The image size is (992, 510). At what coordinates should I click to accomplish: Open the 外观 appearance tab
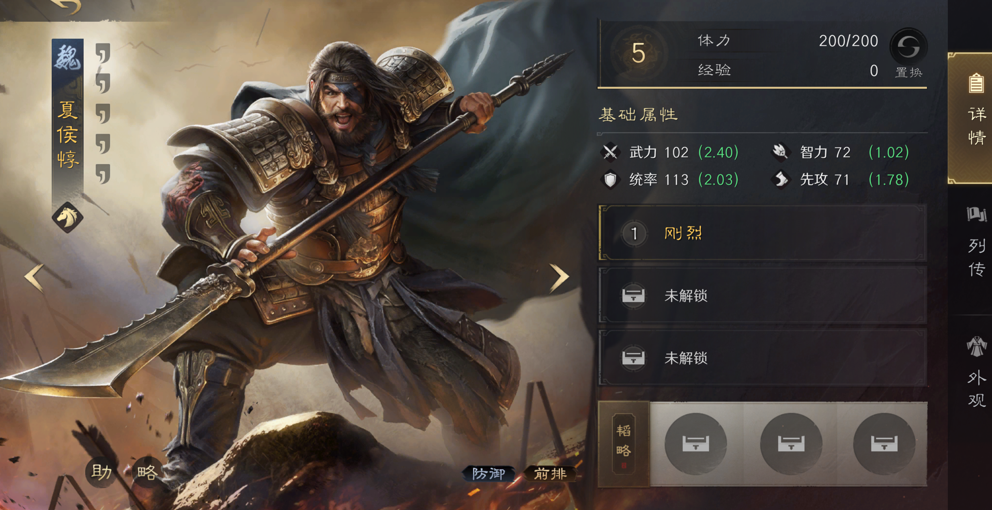[976, 373]
